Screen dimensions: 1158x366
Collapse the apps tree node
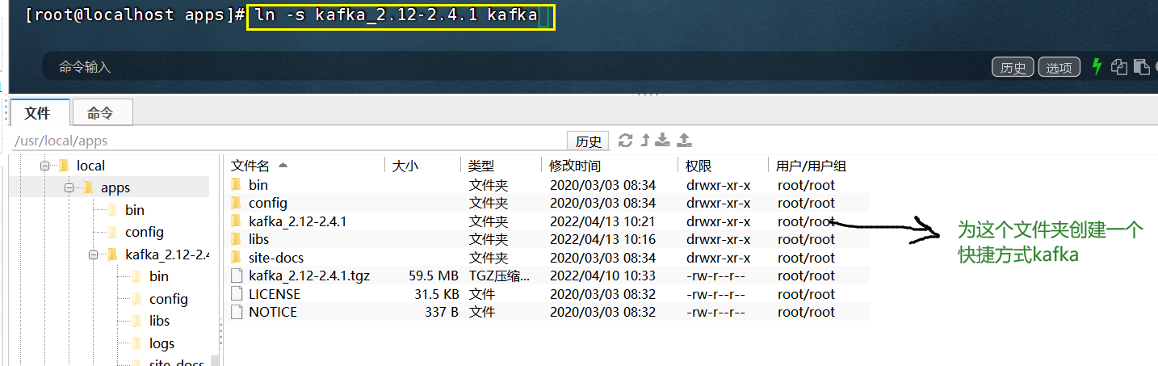tap(69, 187)
